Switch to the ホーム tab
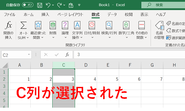Screen dimensions: 185x111 tap(29, 15)
